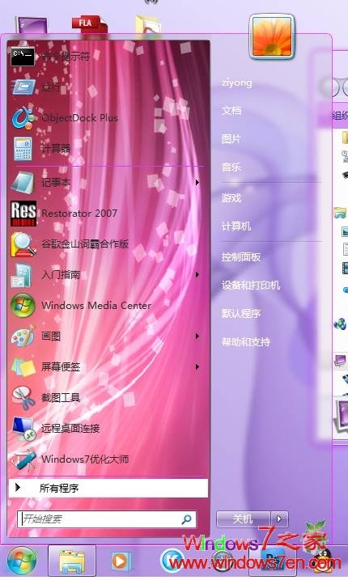Select the Windows Media Center label

[x=96, y=306]
